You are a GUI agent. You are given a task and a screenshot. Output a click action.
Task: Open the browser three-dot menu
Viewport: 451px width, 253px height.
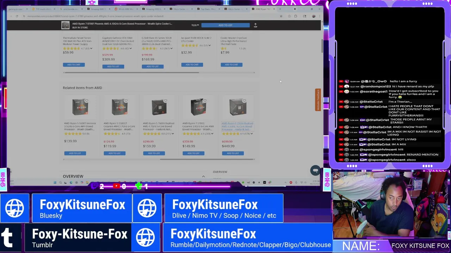pyautogui.click(x=319, y=16)
